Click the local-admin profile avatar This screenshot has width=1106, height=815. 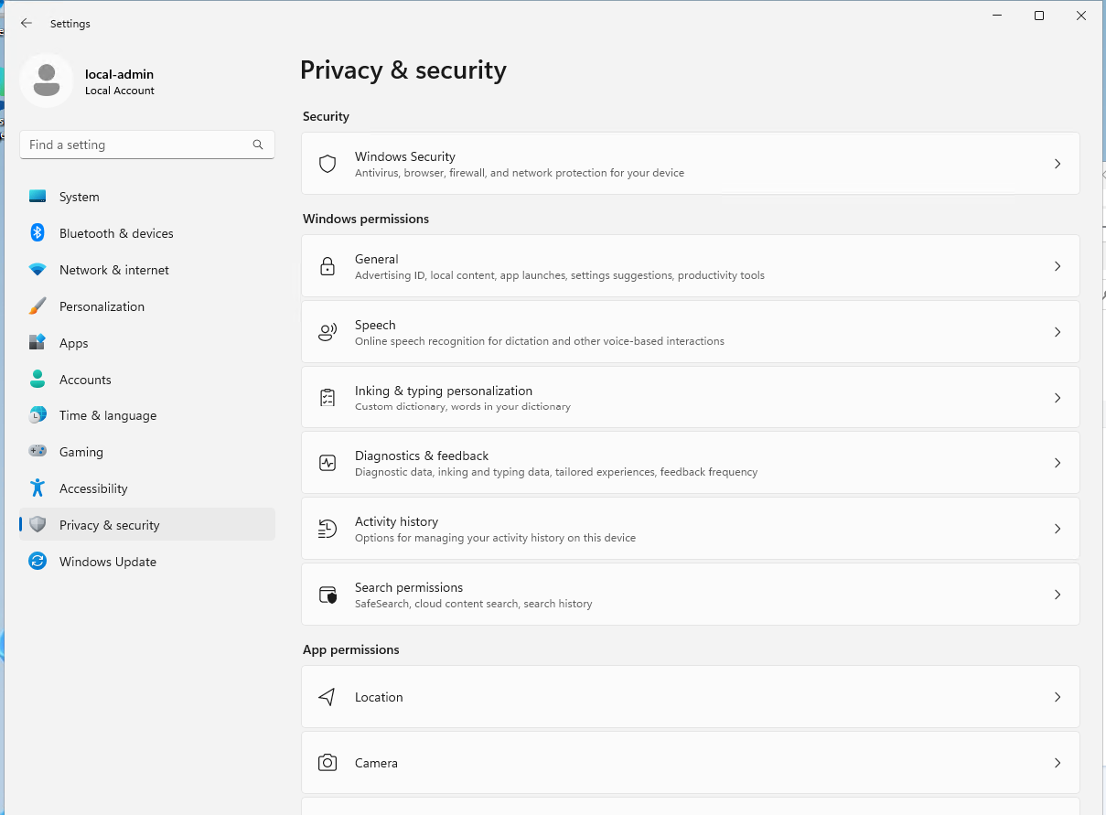coord(47,80)
